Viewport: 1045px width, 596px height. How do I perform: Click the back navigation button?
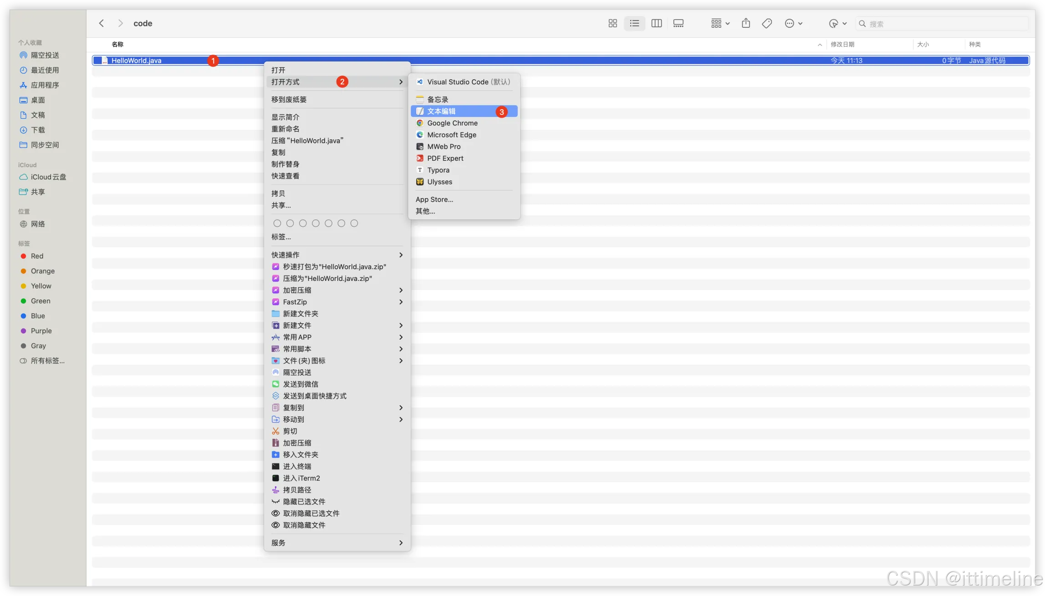(102, 24)
